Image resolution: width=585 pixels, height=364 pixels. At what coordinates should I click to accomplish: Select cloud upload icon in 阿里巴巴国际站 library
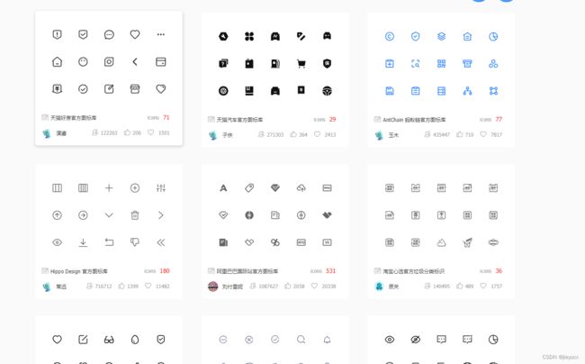click(x=301, y=187)
